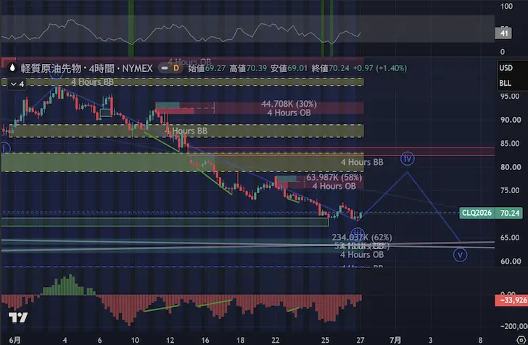Click the CLQ2026 price label
The image size is (528, 345).
[x=477, y=213]
